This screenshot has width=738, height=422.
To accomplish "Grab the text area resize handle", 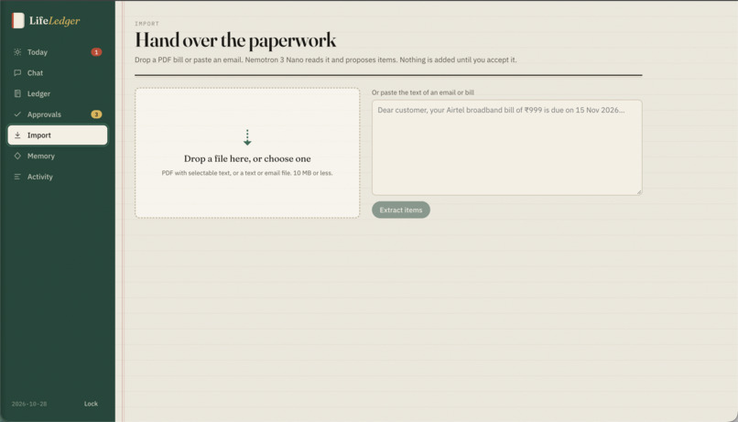I will click(x=639, y=191).
